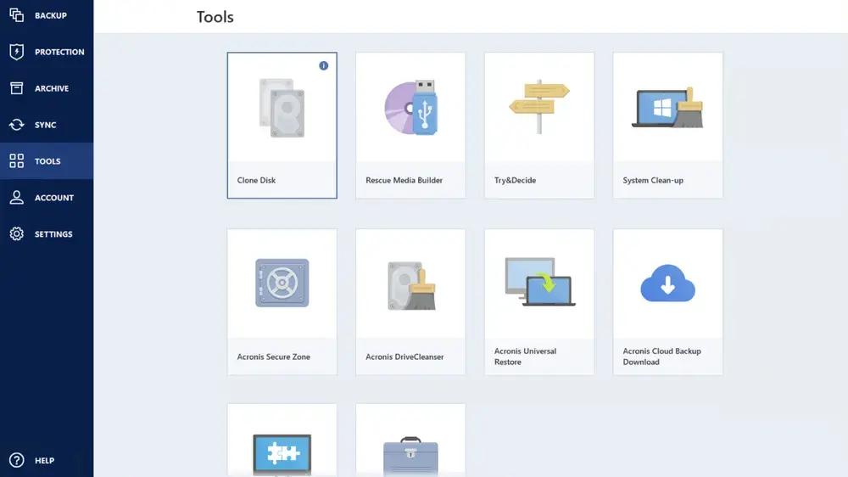Open the Account menu label
The width and height of the screenshot is (848, 477).
click(x=54, y=198)
